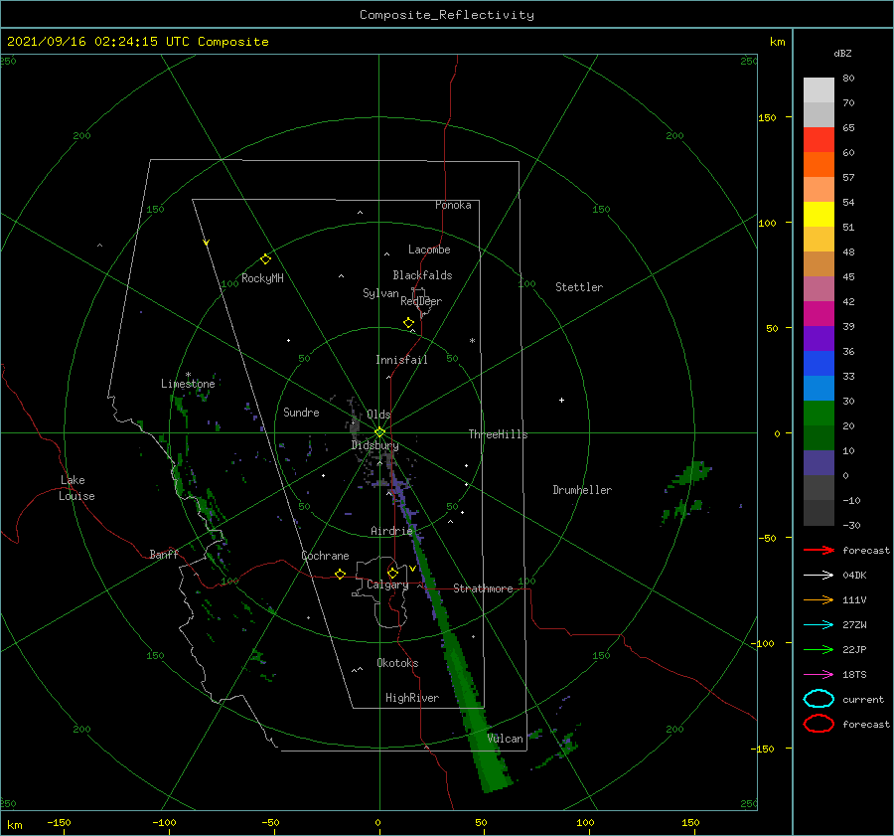The height and width of the screenshot is (836, 894).
Task: Pick the 42-39 dBZ magenta swatch
Action: pos(819,314)
